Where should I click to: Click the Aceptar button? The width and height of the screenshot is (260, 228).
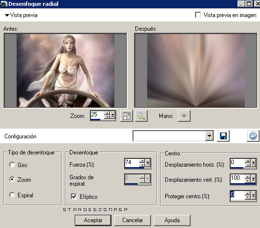pyautogui.click(x=93, y=220)
